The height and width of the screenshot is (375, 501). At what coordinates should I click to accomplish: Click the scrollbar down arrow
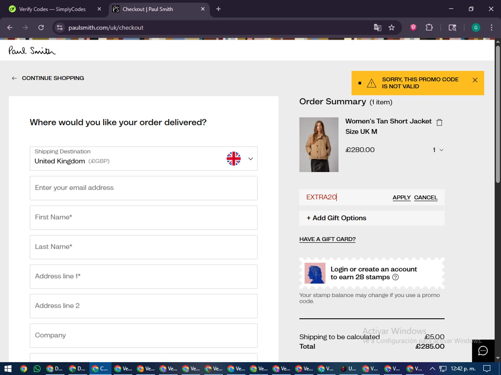point(498,358)
